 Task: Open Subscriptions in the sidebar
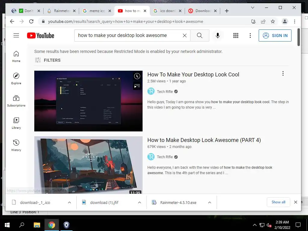(x=16, y=101)
